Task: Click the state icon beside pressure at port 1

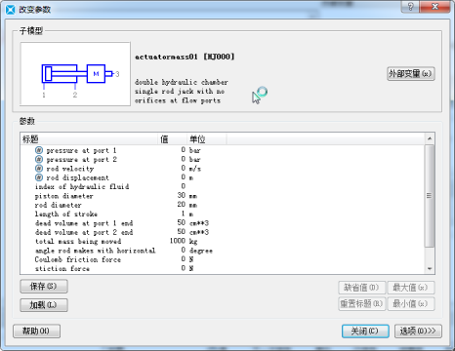Action: 39,150
